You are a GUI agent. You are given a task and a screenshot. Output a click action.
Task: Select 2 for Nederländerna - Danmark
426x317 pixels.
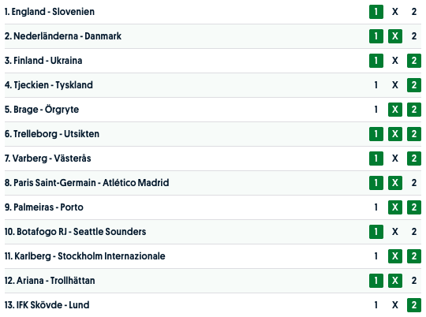click(x=414, y=36)
